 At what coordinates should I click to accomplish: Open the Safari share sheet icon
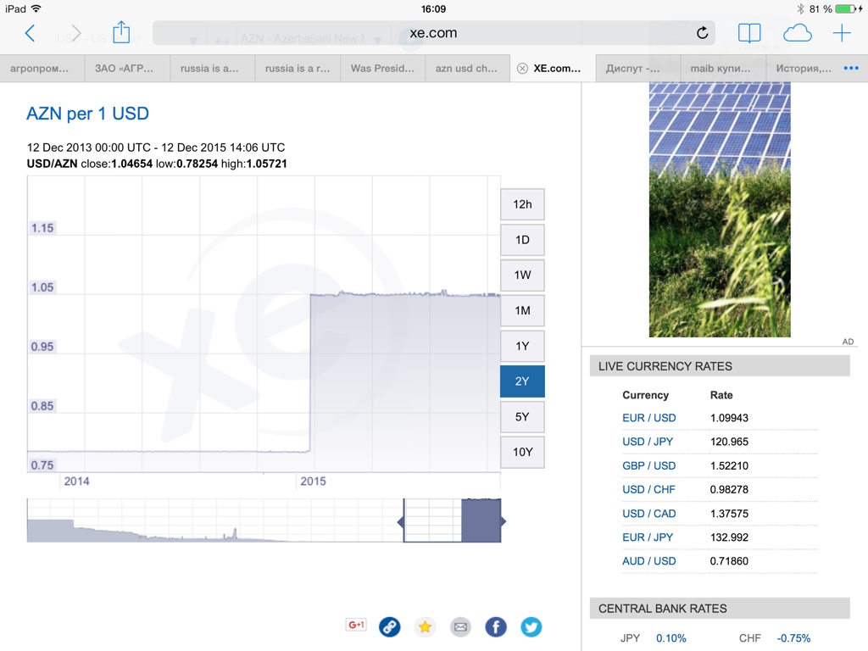[x=121, y=32]
